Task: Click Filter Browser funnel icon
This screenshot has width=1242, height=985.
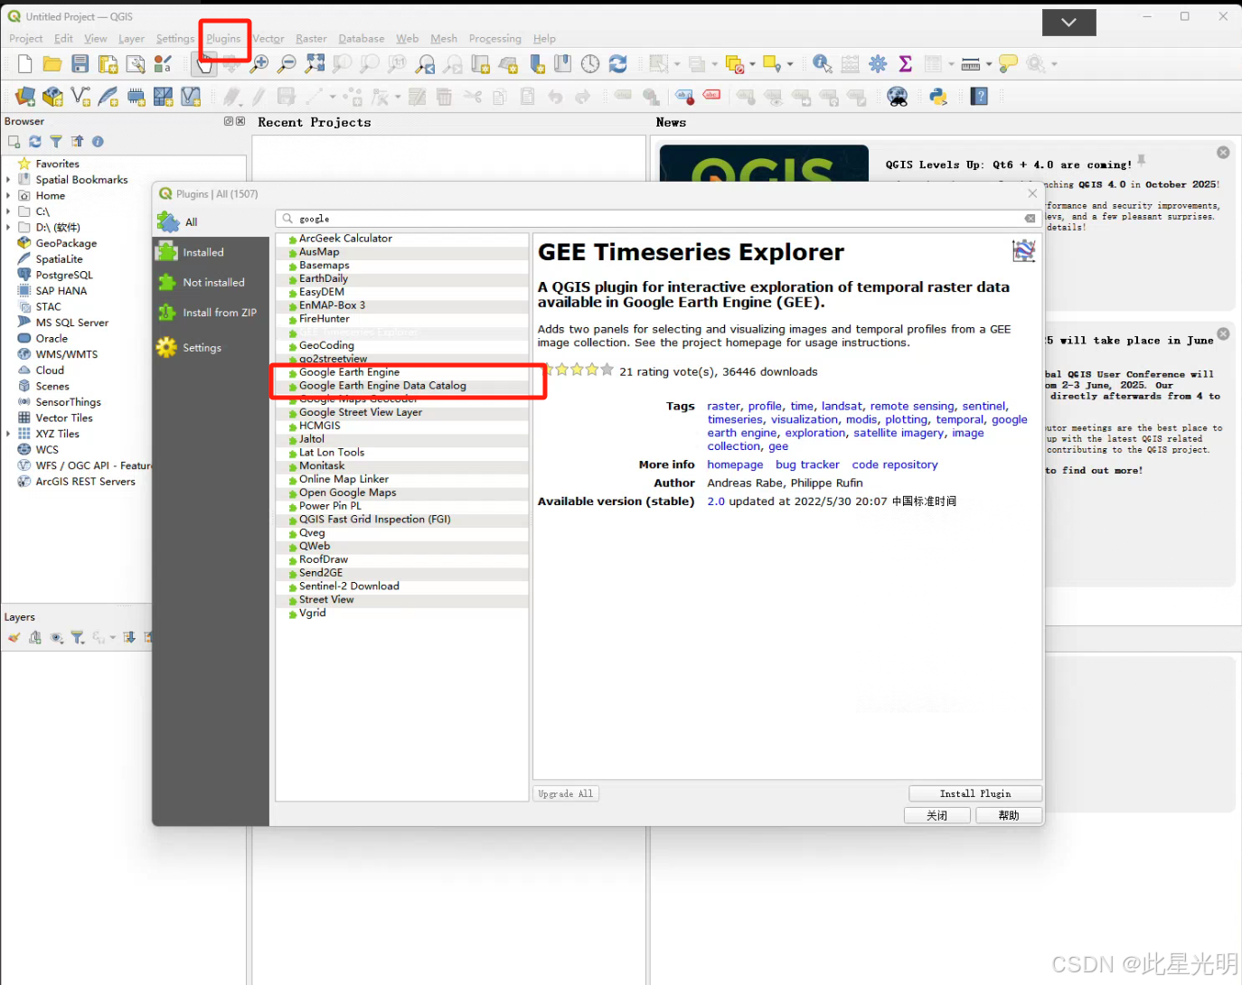Action: [56, 142]
